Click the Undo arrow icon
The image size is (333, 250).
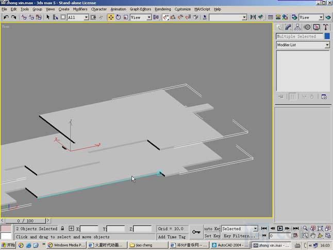(x=6, y=17)
